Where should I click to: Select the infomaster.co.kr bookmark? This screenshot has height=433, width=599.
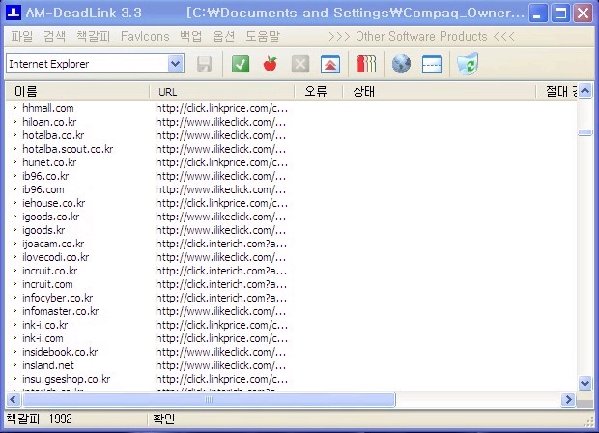[60, 311]
